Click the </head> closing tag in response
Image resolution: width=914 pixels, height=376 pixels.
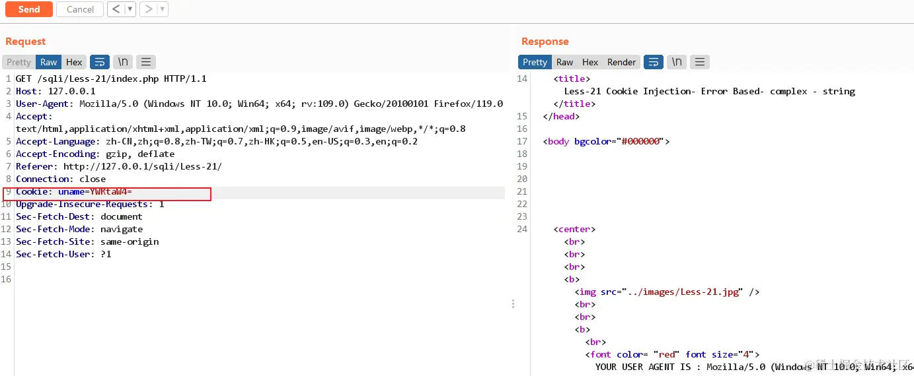coord(561,117)
